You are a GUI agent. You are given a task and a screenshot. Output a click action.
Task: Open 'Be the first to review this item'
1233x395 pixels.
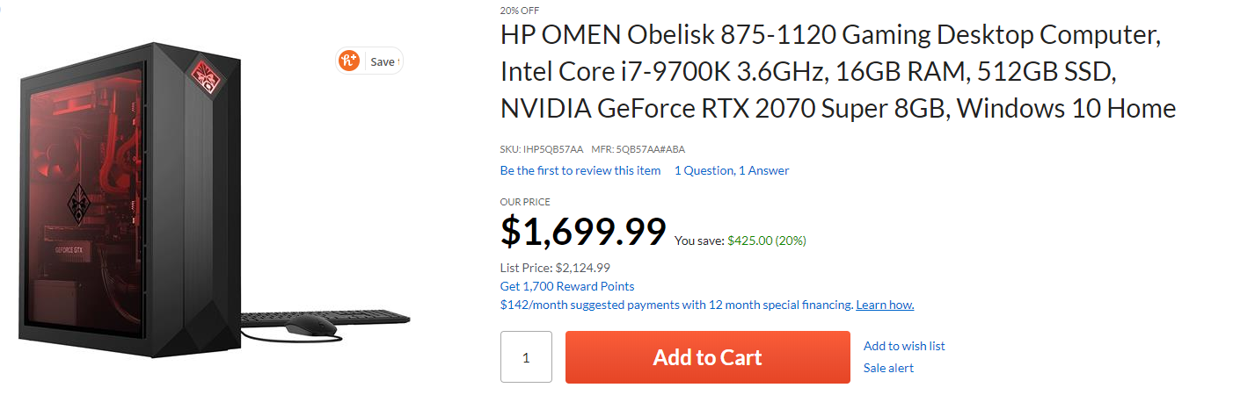coord(580,170)
